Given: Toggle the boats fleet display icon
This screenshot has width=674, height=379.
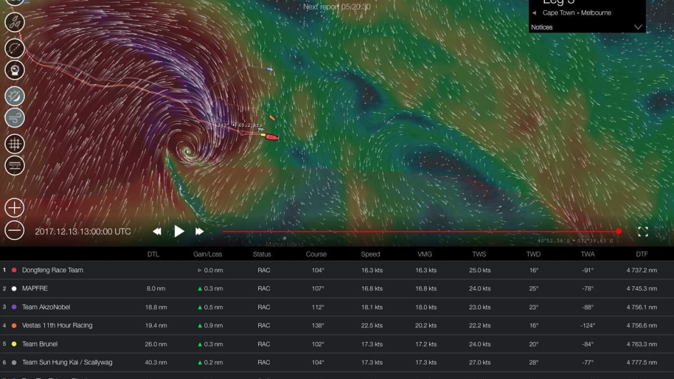Looking at the screenshot, I should click(x=14, y=22).
